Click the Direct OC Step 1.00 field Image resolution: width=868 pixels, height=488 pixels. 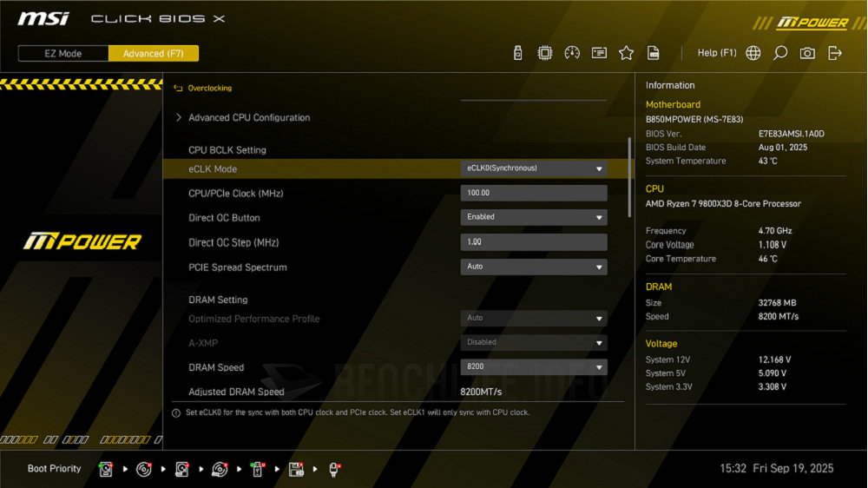[534, 242]
